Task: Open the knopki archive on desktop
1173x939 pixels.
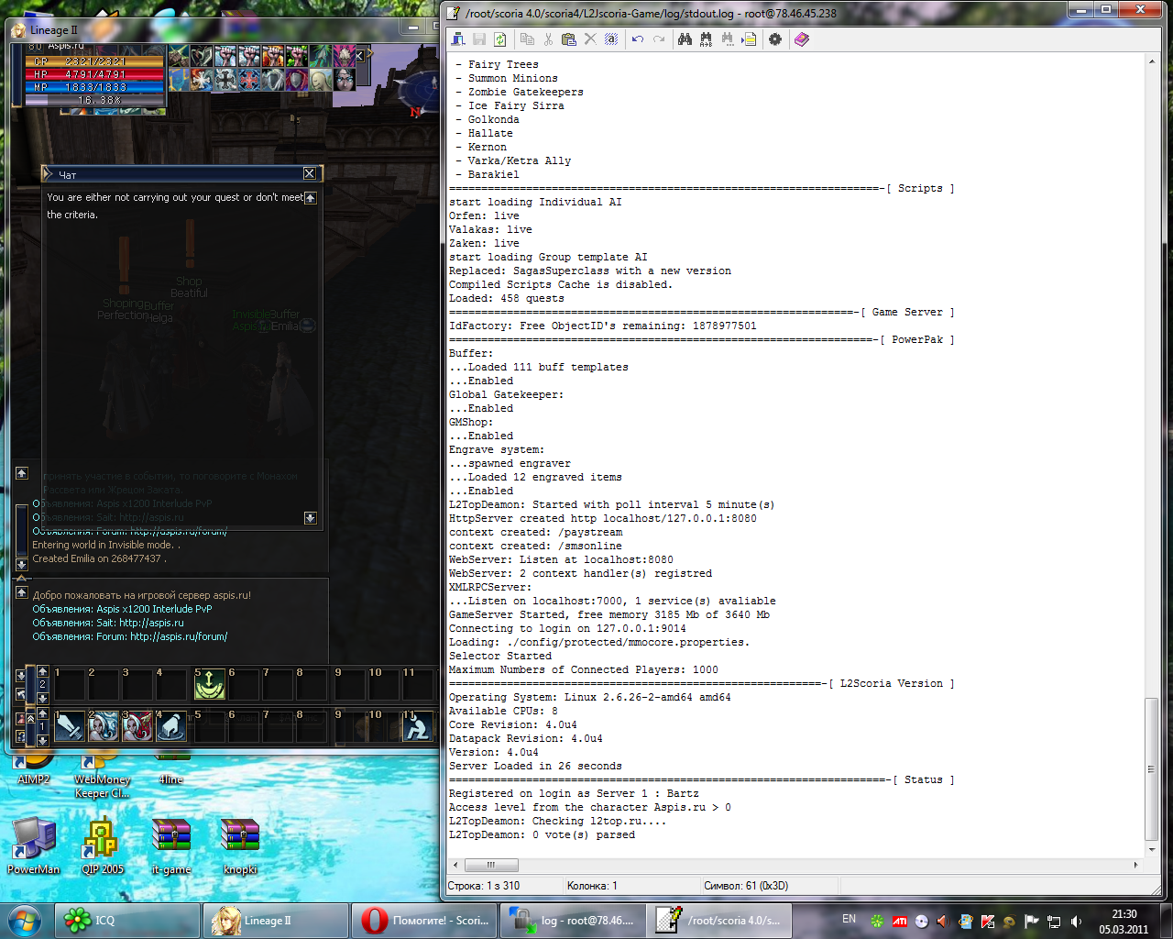Action: coord(240,845)
